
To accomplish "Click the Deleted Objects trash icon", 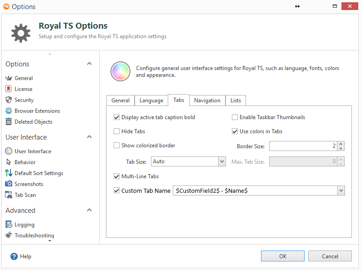I will [x=9, y=122].
